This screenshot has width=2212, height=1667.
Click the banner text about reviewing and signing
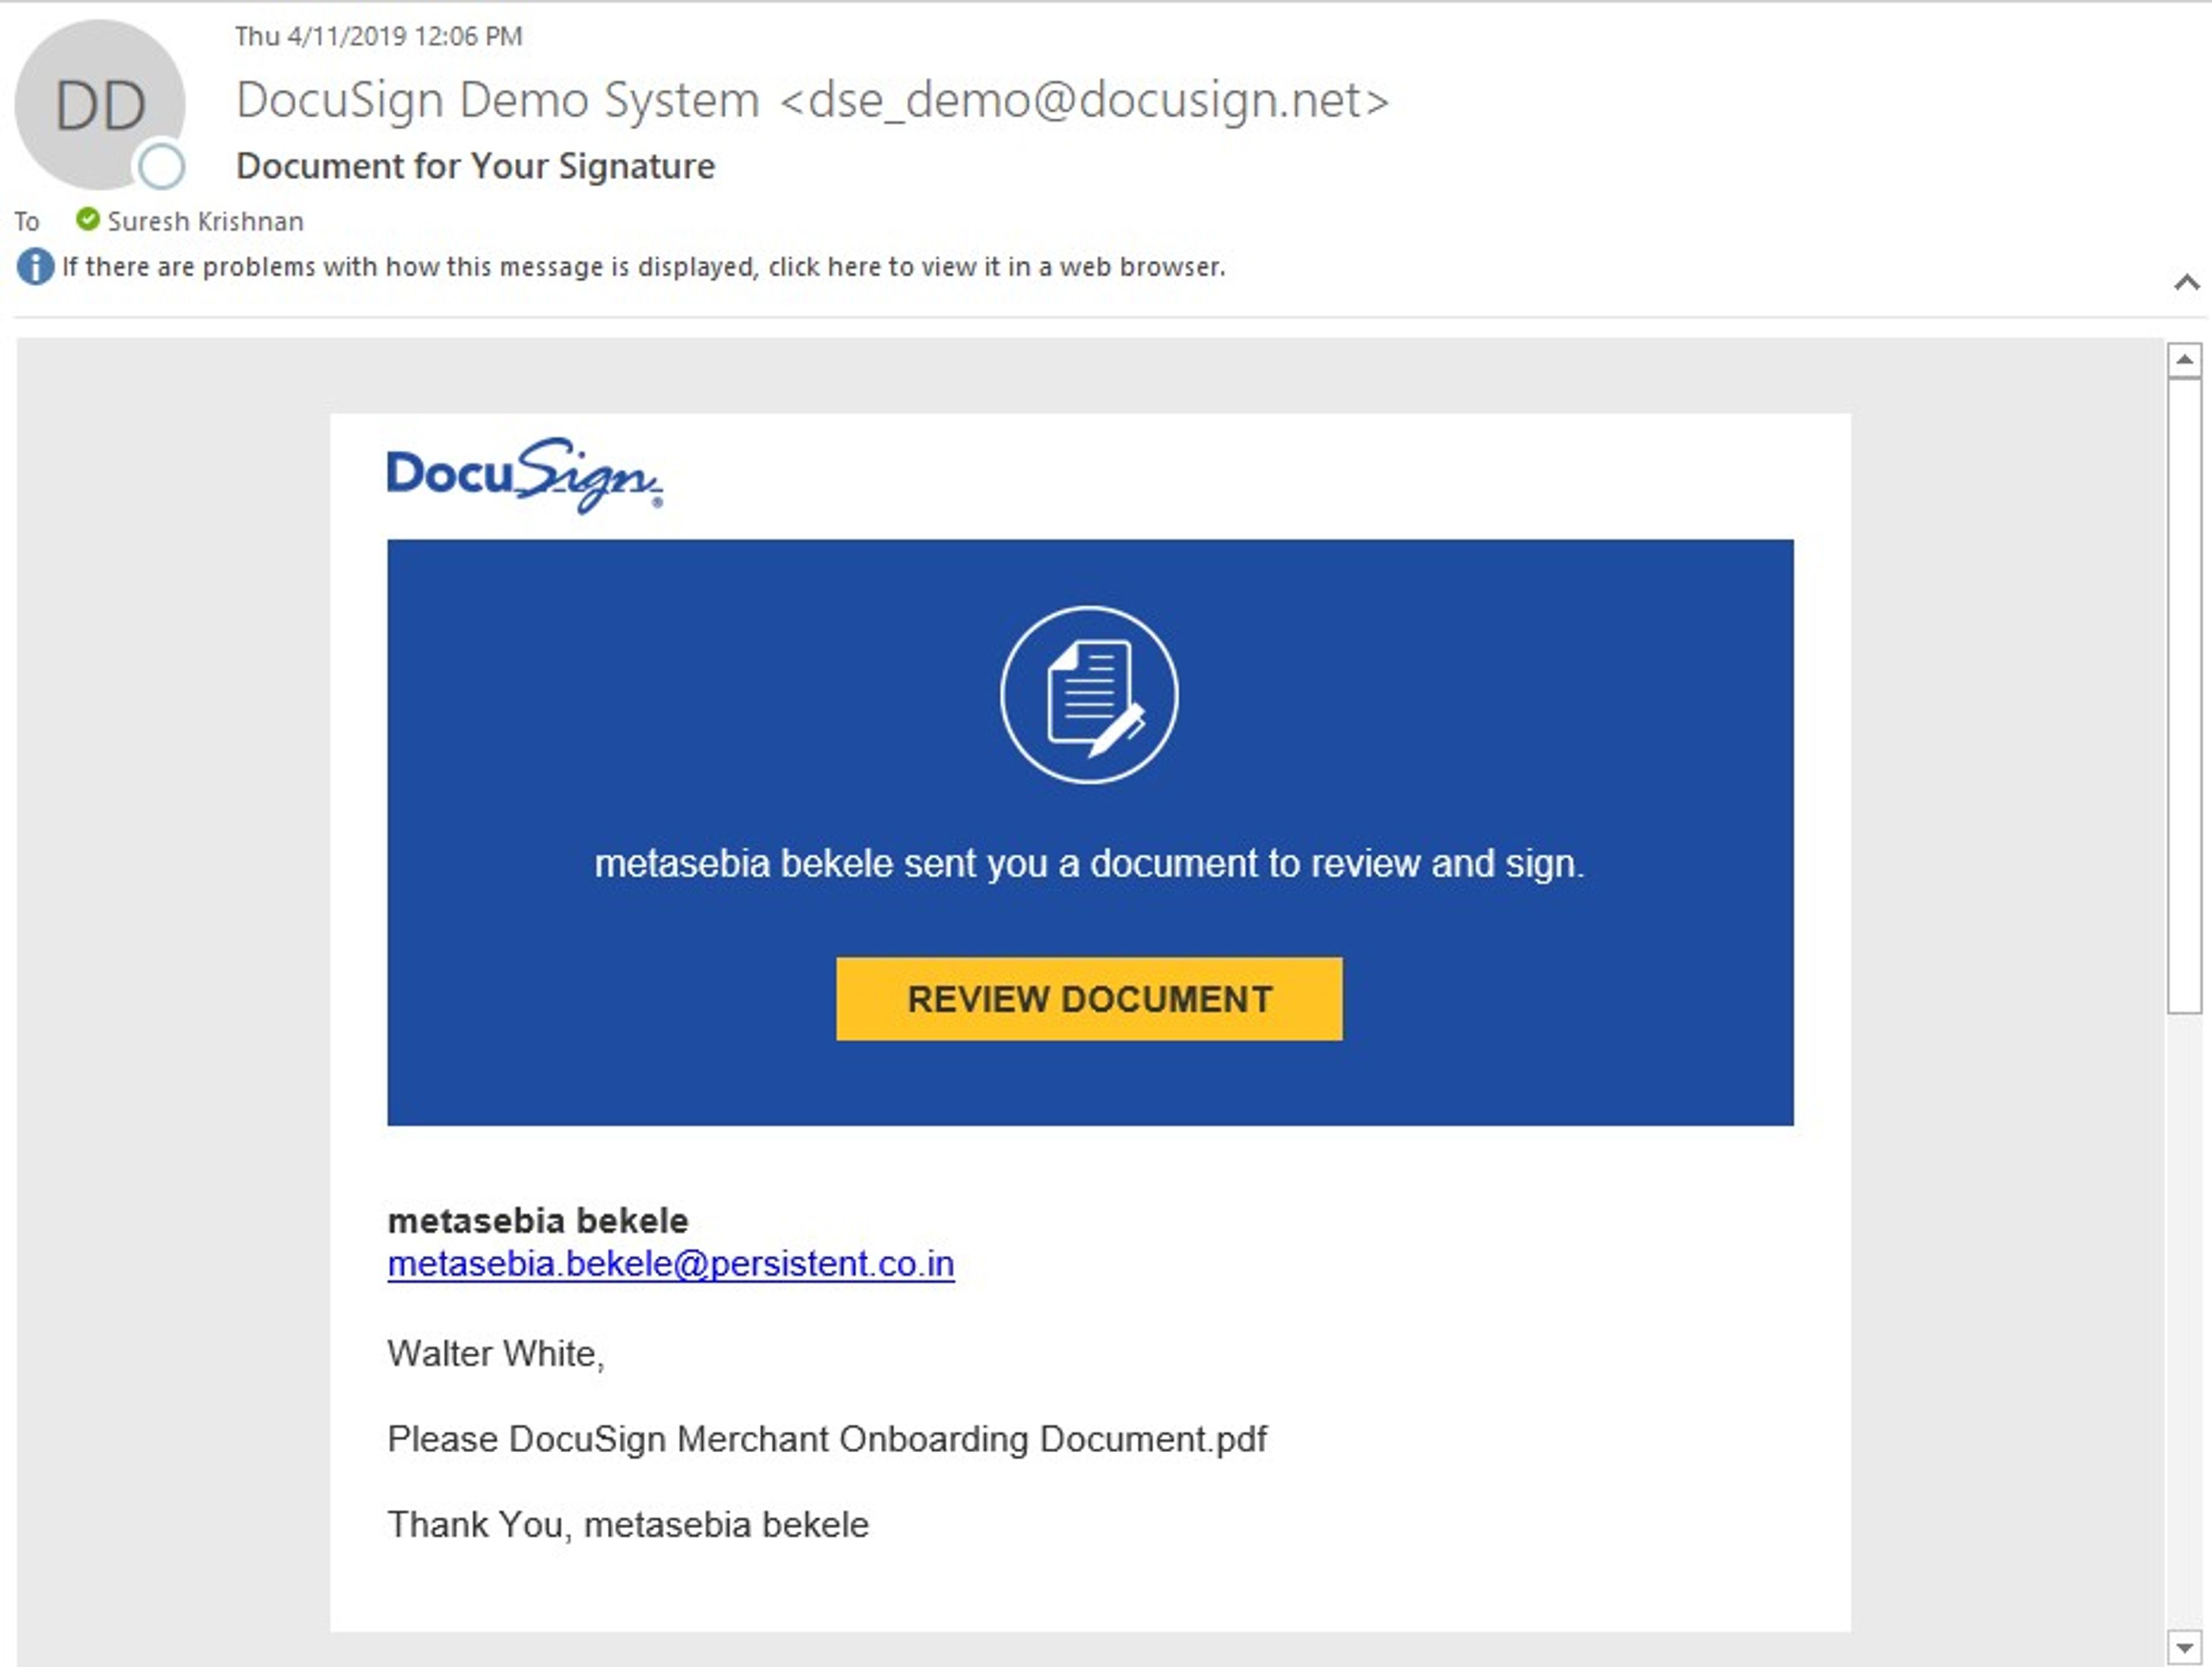pyautogui.click(x=1089, y=864)
